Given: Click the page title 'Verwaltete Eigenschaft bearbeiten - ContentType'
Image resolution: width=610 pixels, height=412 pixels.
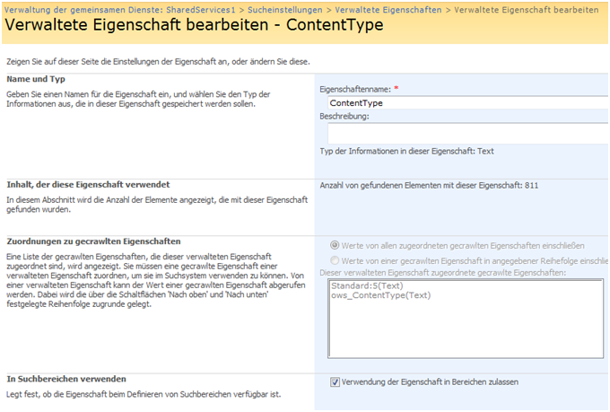Looking at the screenshot, I should tap(194, 25).
